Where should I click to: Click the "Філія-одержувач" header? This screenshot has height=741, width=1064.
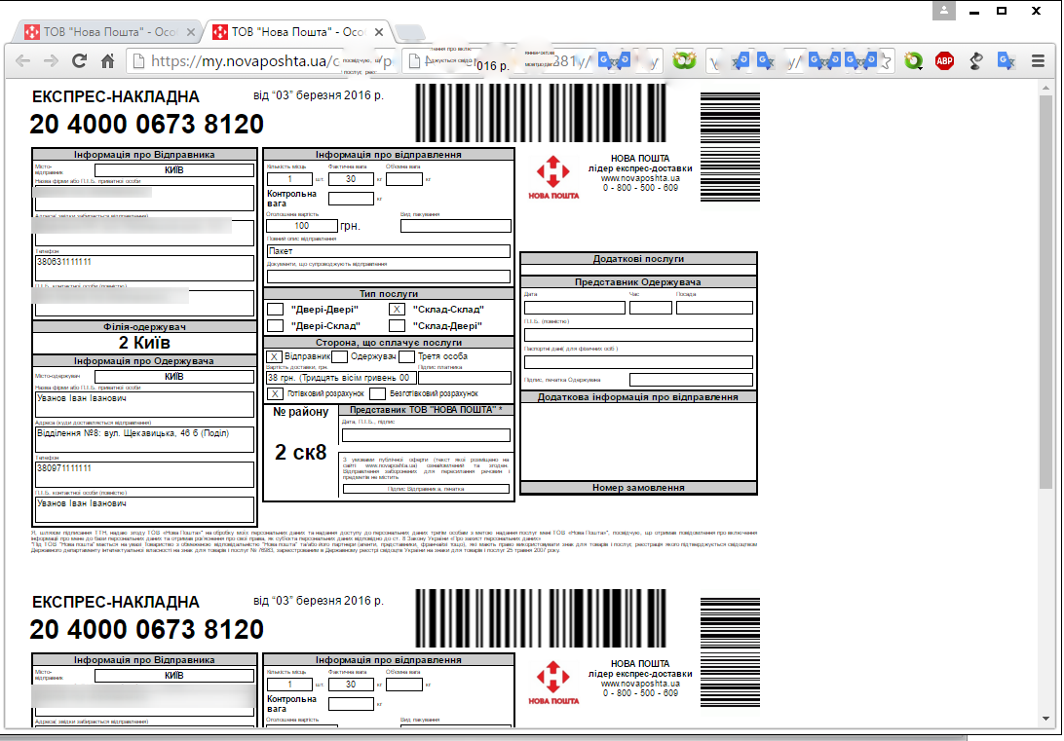(144, 327)
